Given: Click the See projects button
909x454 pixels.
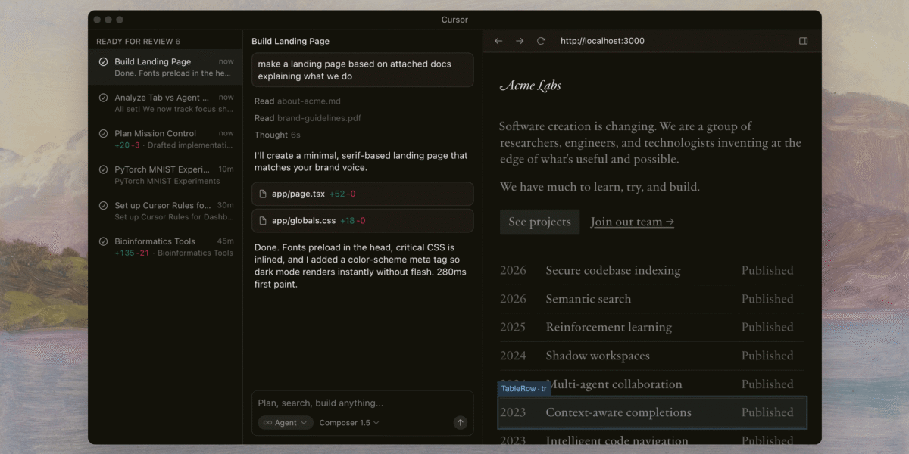Looking at the screenshot, I should click(x=539, y=222).
